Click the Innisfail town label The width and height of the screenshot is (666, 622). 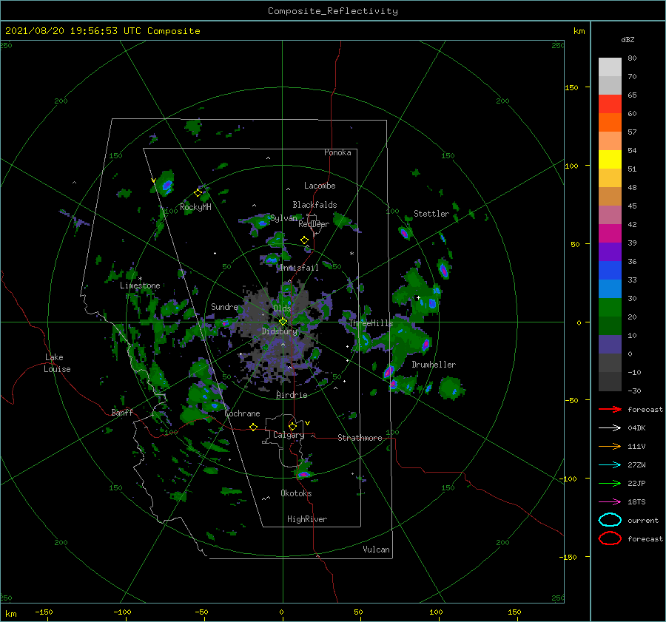tap(299, 268)
